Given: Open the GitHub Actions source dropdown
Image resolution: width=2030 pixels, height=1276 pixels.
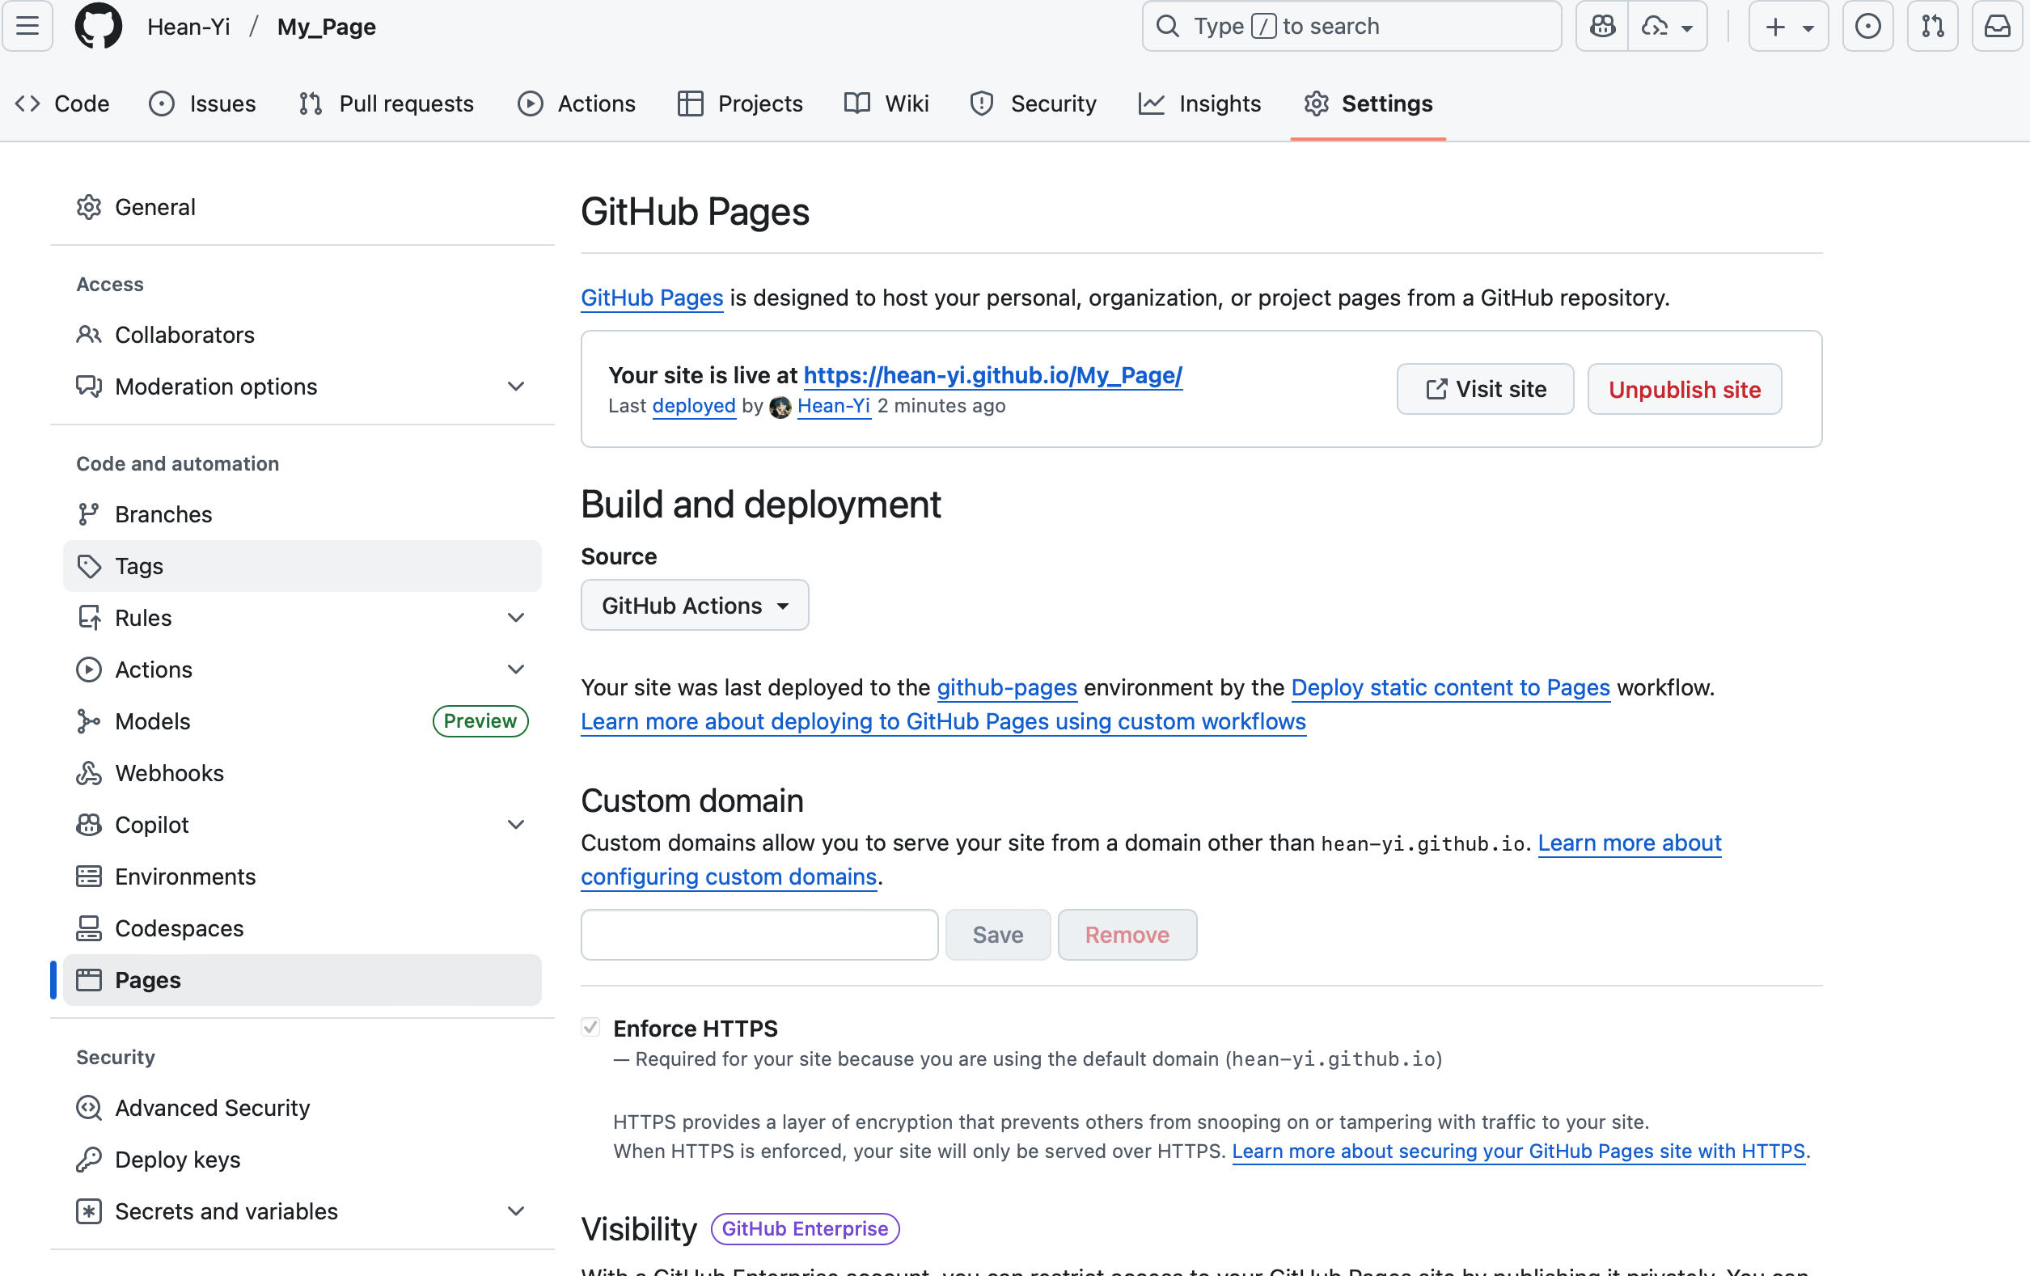Looking at the screenshot, I should [695, 605].
